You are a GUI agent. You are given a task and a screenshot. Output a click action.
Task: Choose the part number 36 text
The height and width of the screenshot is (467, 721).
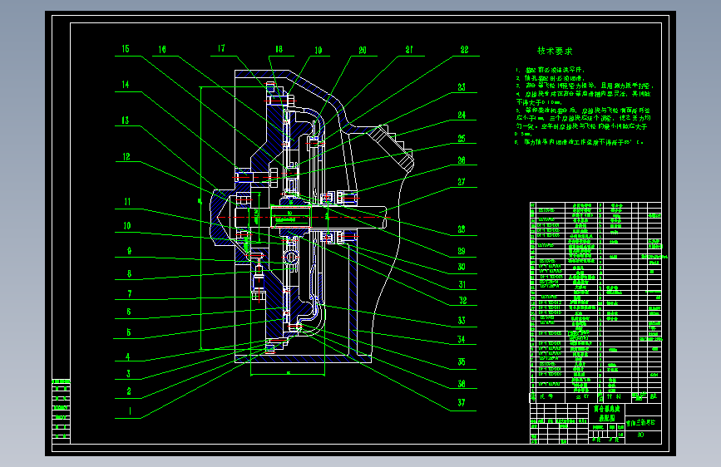[x=462, y=383]
